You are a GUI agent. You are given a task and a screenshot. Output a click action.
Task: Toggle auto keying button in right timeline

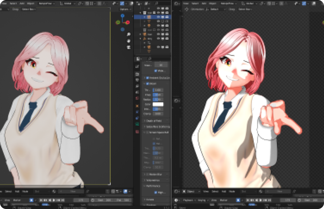(x=238, y=200)
